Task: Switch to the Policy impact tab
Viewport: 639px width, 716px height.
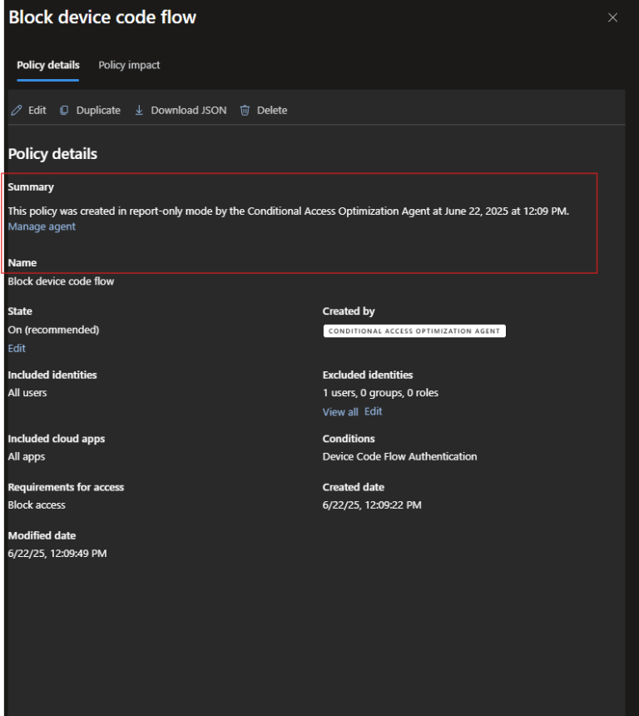Action: [129, 65]
